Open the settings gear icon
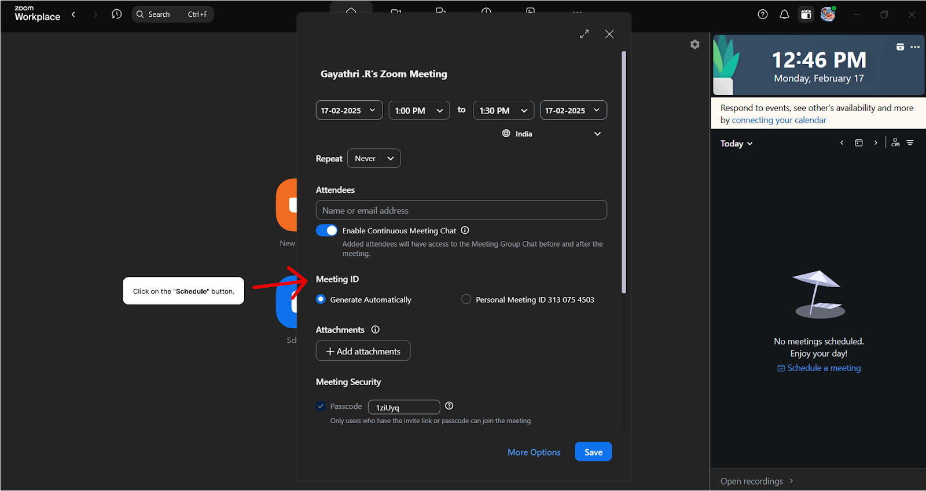The height and width of the screenshot is (491, 926). pos(695,45)
